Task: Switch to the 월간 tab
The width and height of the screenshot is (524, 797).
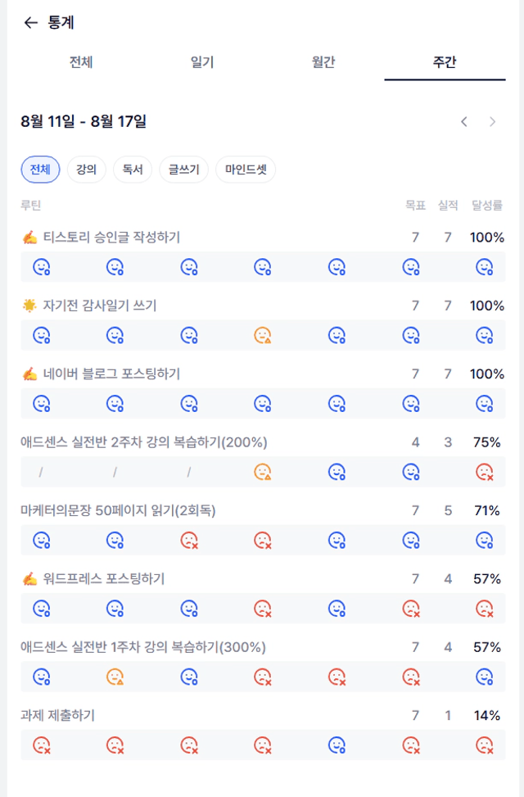Action: coord(323,62)
